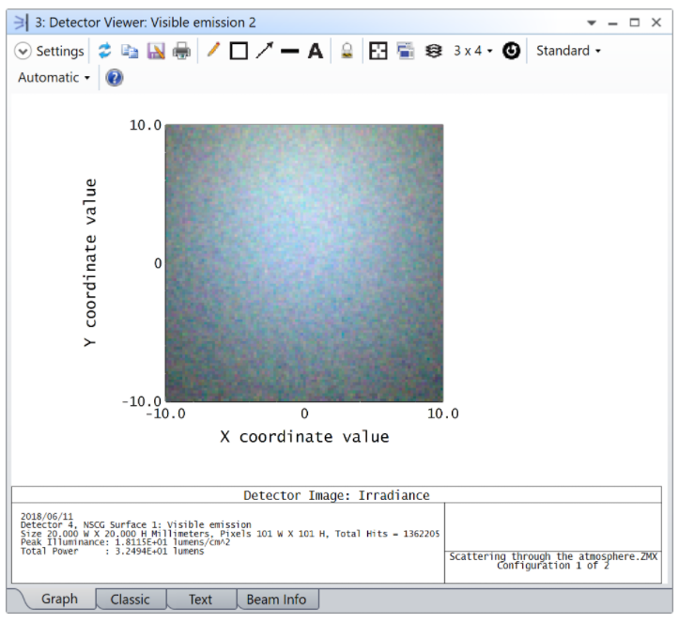The width and height of the screenshot is (679, 624).
Task: Switch to the Classic tab
Action: pos(130,599)
